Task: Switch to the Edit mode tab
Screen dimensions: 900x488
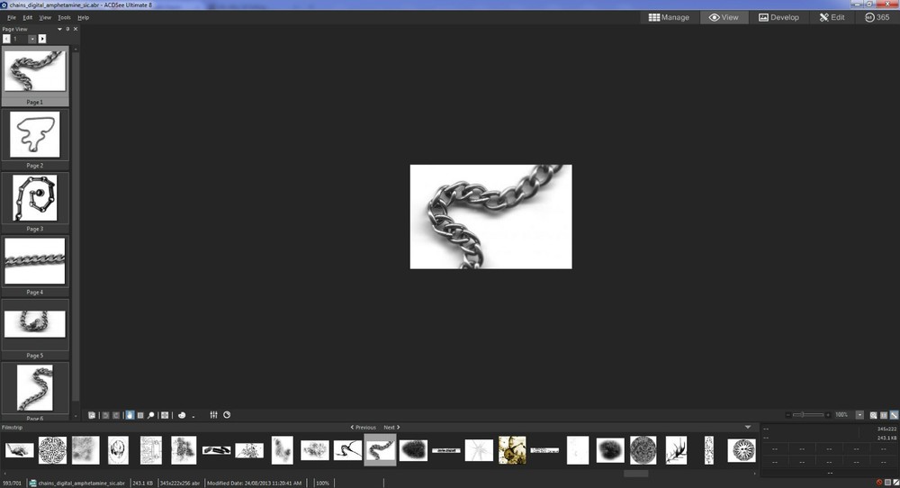Action: 832,17
